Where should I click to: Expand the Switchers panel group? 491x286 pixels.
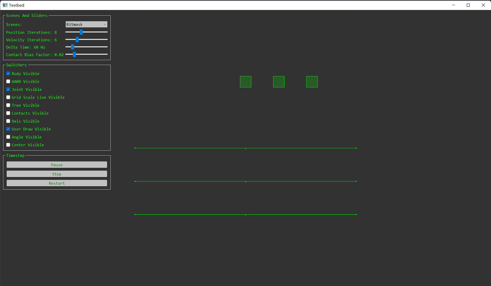[16, 65]
